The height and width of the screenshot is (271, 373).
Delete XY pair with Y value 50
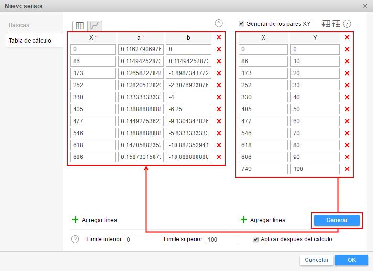tap(347, 109)
